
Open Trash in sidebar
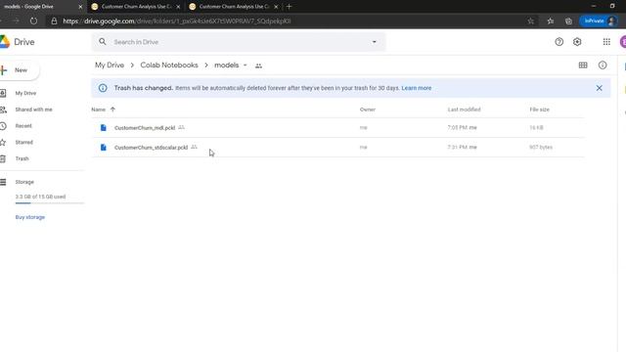pyautogui.click(x=22, y=158)
